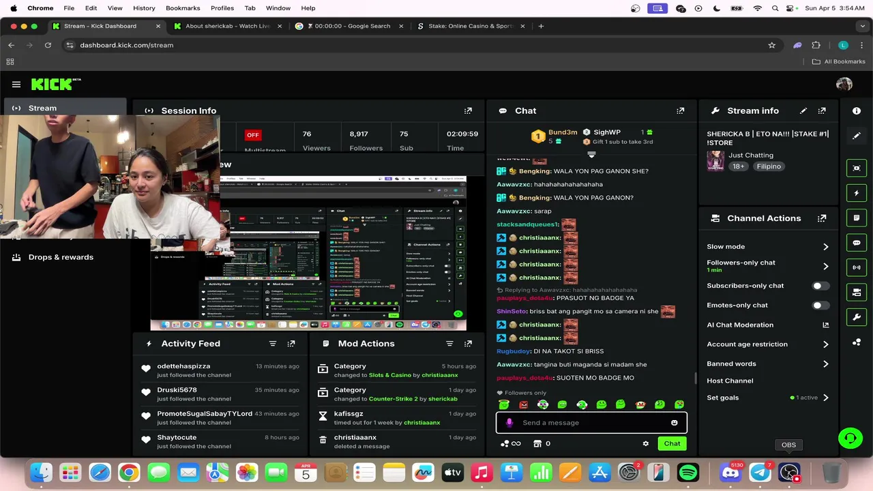Open Mod Actions filter dropdown
This screenshot has height=491, width=873.
[449, 344]
